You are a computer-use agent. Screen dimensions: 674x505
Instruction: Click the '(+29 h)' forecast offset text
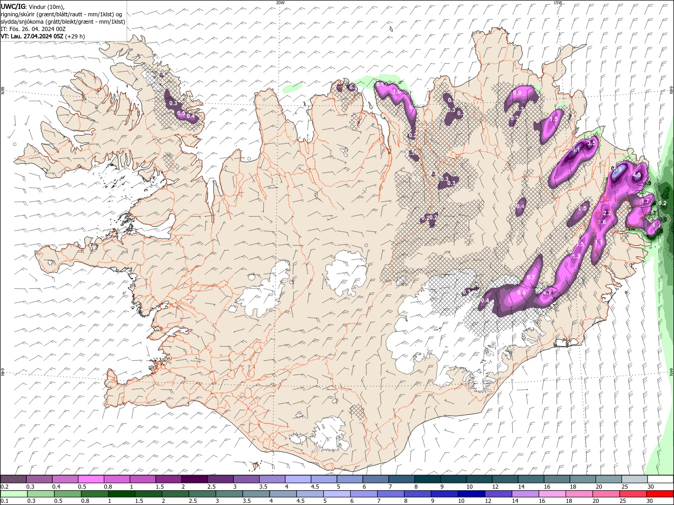(75, 36)
